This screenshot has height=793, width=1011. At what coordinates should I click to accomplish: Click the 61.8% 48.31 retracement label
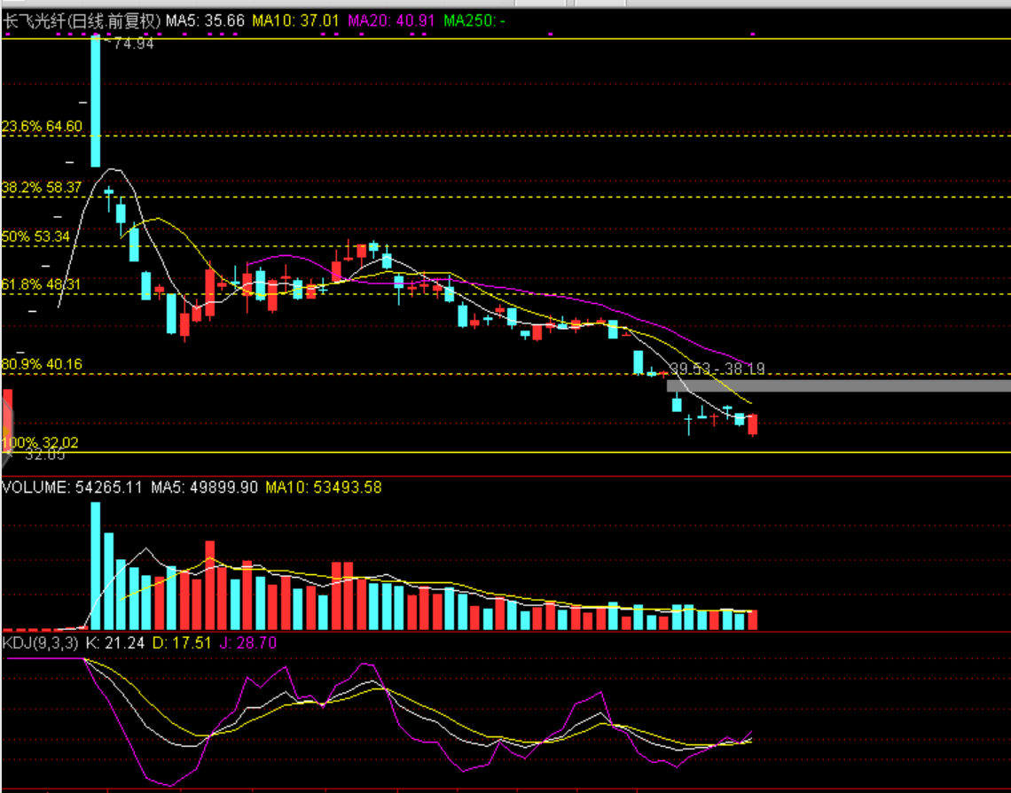(x=42, y=284)
